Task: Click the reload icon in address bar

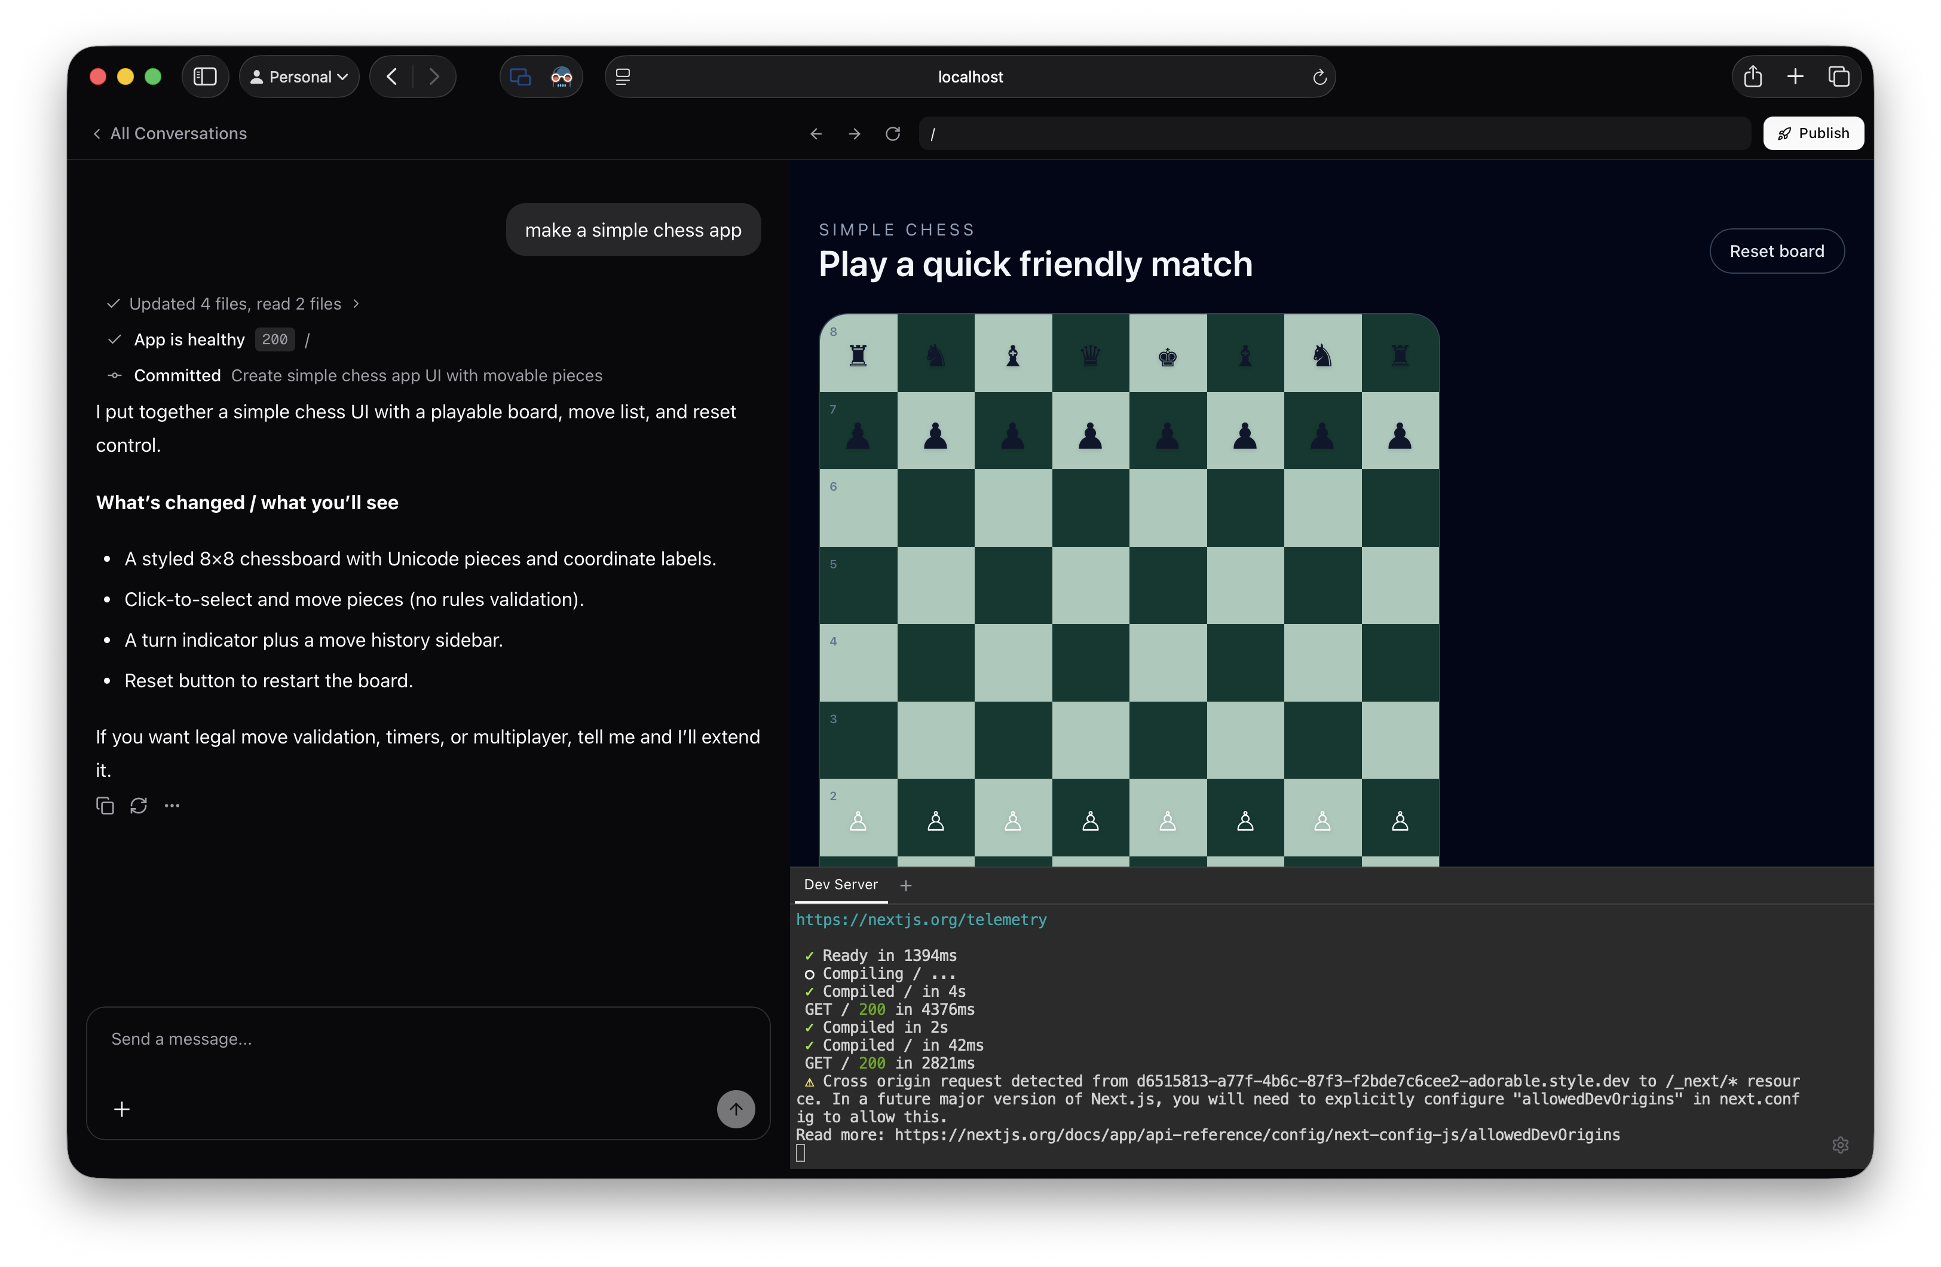Action: point(1319,76)
